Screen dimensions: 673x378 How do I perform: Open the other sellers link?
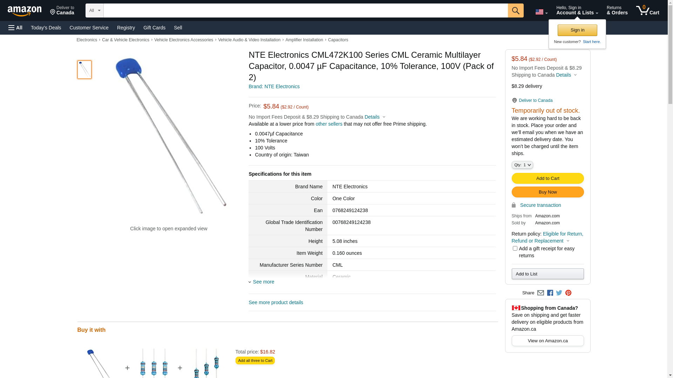pyautogui.click(x=329, y=124)
